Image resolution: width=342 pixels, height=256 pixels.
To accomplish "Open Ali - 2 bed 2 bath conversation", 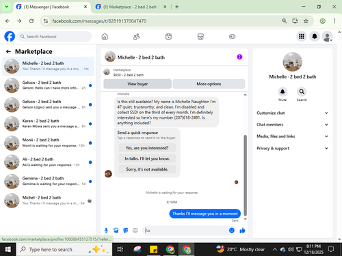I will click(x=48, y=162).
